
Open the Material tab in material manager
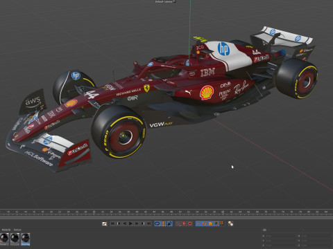point(6,230)
